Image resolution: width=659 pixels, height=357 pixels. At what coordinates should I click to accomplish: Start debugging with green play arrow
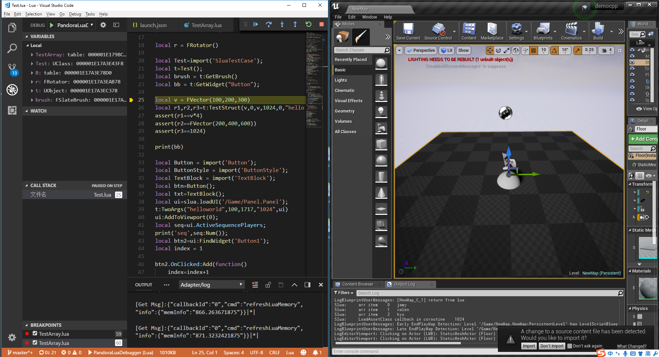pos(52,25)
